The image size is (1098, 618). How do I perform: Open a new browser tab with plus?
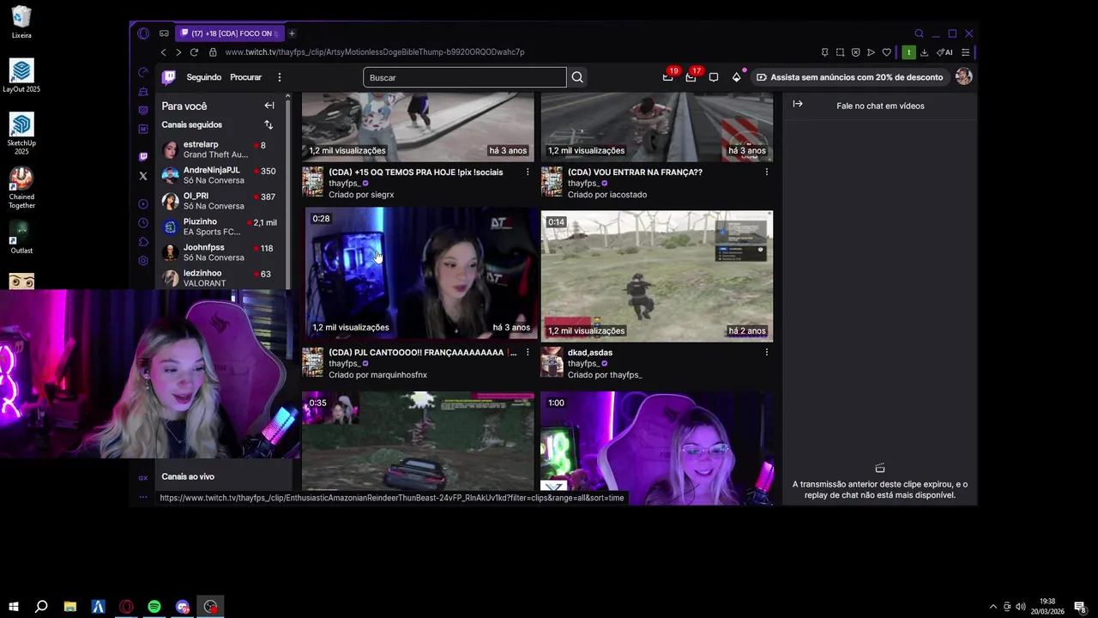coord(292,33)
